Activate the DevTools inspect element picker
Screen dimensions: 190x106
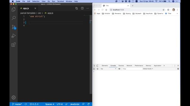click(94, 66)
